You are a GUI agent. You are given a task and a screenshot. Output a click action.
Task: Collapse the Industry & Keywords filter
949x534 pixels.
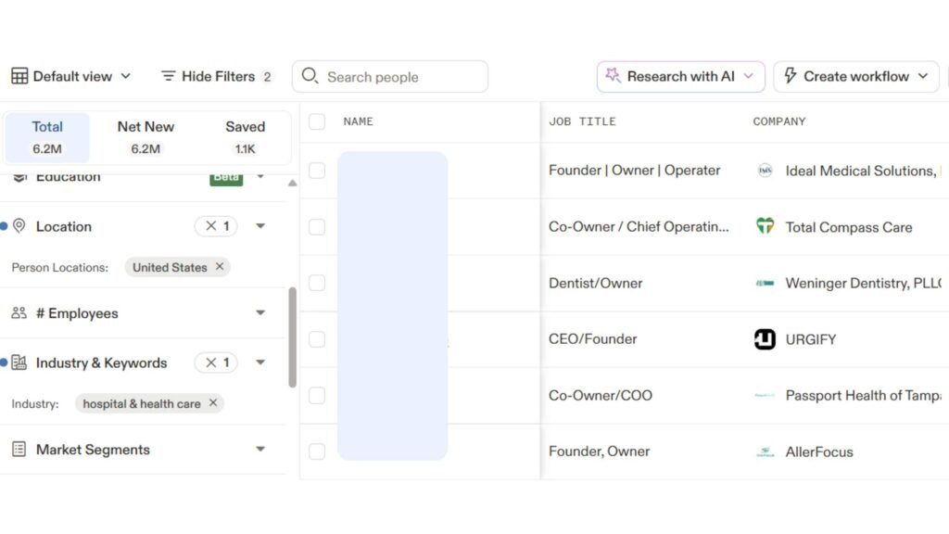260,362
